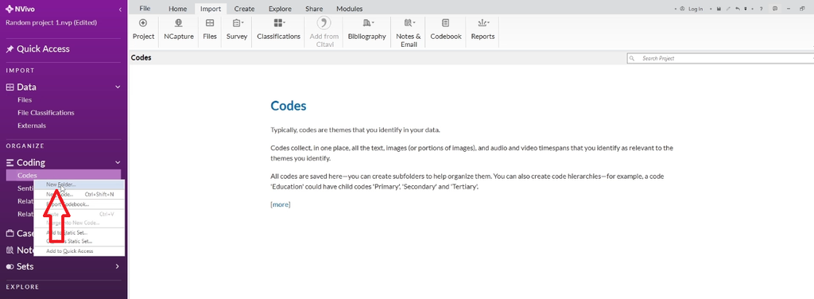Expand the Sets section chevron
Image resolution: width=814 pixels, height=299 pixels.
(118, 266)
